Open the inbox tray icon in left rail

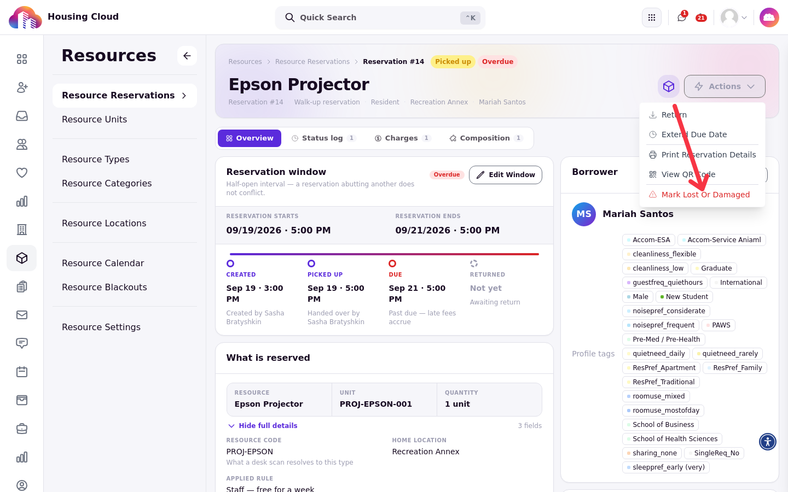(x=22, y=116)
